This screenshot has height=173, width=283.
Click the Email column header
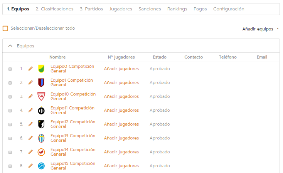pos(262,57)
